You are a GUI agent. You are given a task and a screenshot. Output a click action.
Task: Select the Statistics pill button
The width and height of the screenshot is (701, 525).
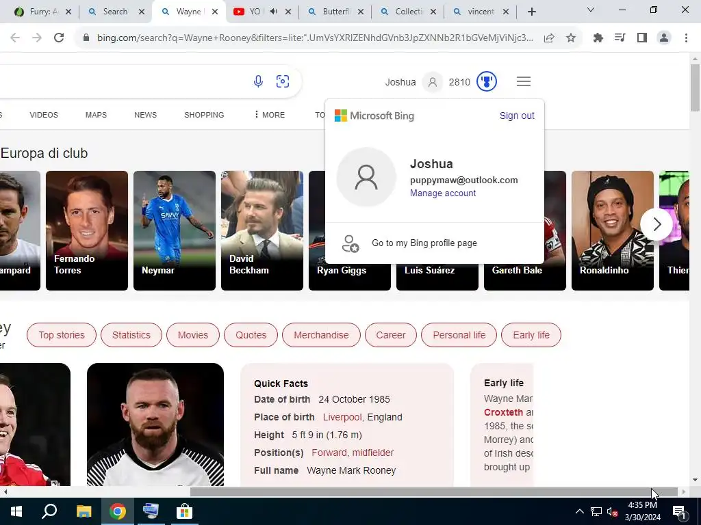click(131, 335)
